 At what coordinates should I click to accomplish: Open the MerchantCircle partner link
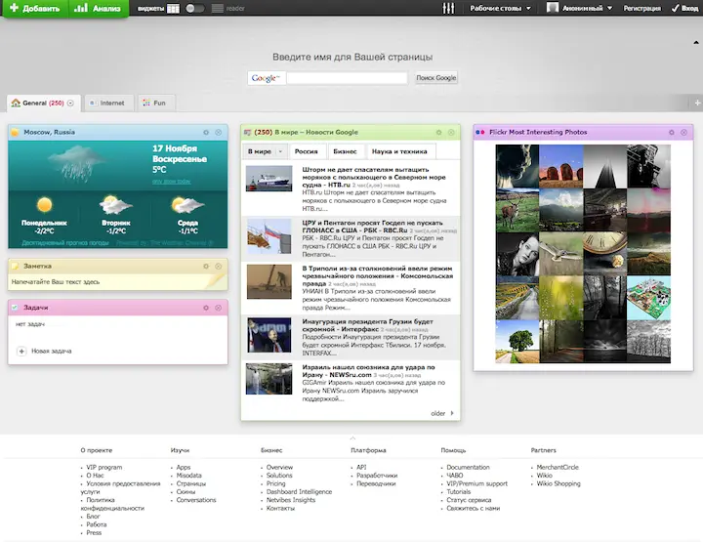[558, 467]
